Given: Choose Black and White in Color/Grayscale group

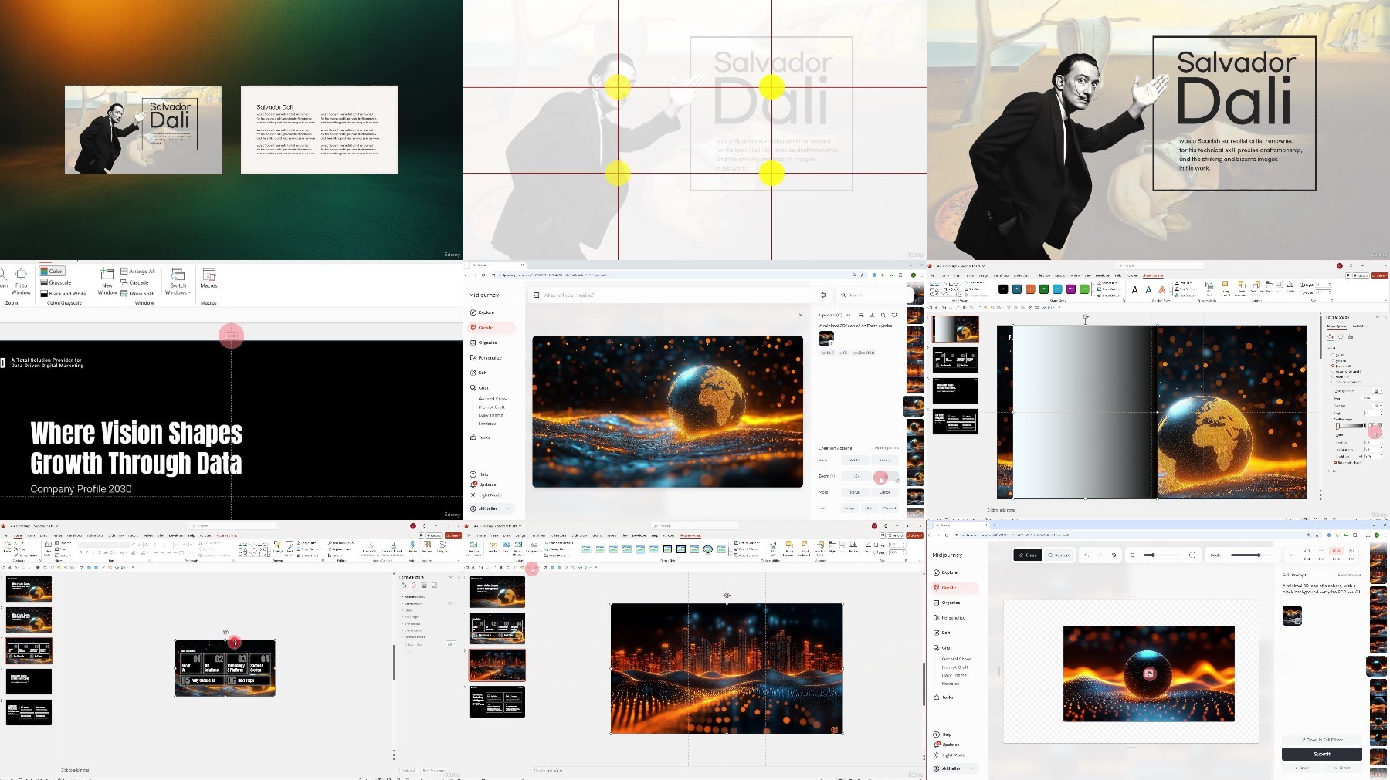Looking at the screenshot, I should (63, 293).
